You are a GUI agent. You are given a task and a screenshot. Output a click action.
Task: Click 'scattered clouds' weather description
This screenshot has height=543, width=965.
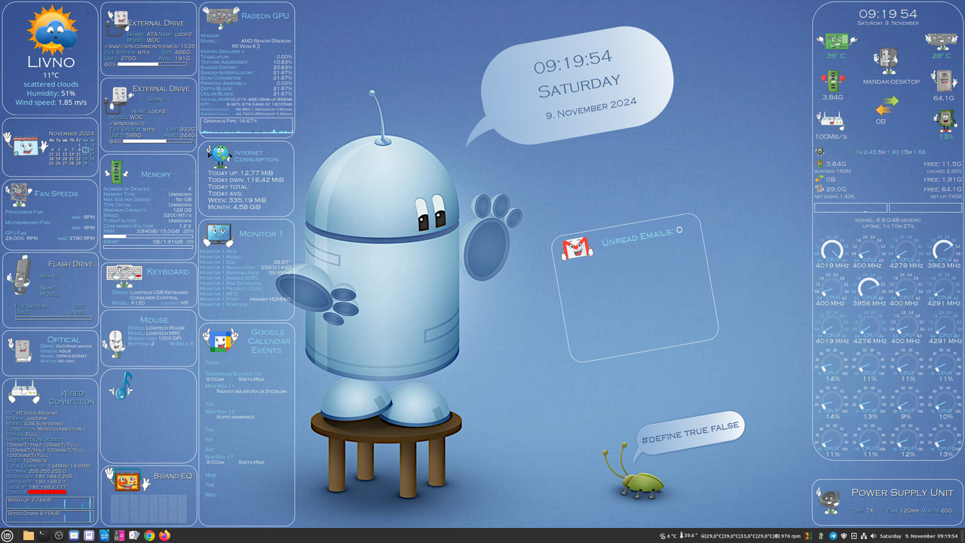[x=51, y=84]
